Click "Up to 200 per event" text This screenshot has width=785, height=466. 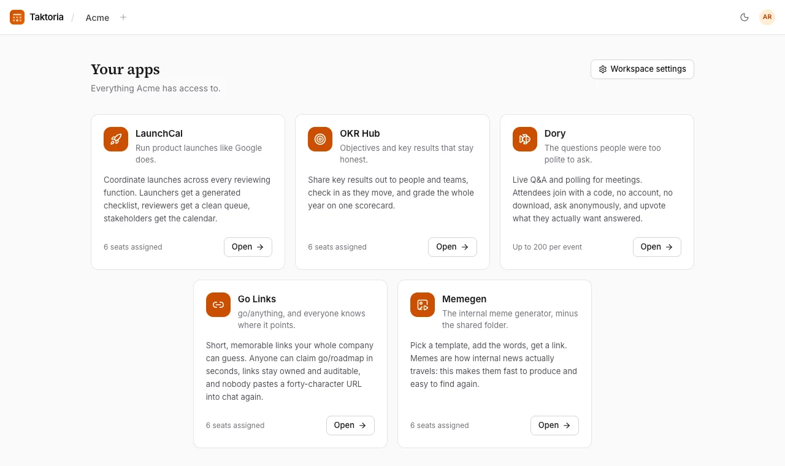tap(547, 247)
